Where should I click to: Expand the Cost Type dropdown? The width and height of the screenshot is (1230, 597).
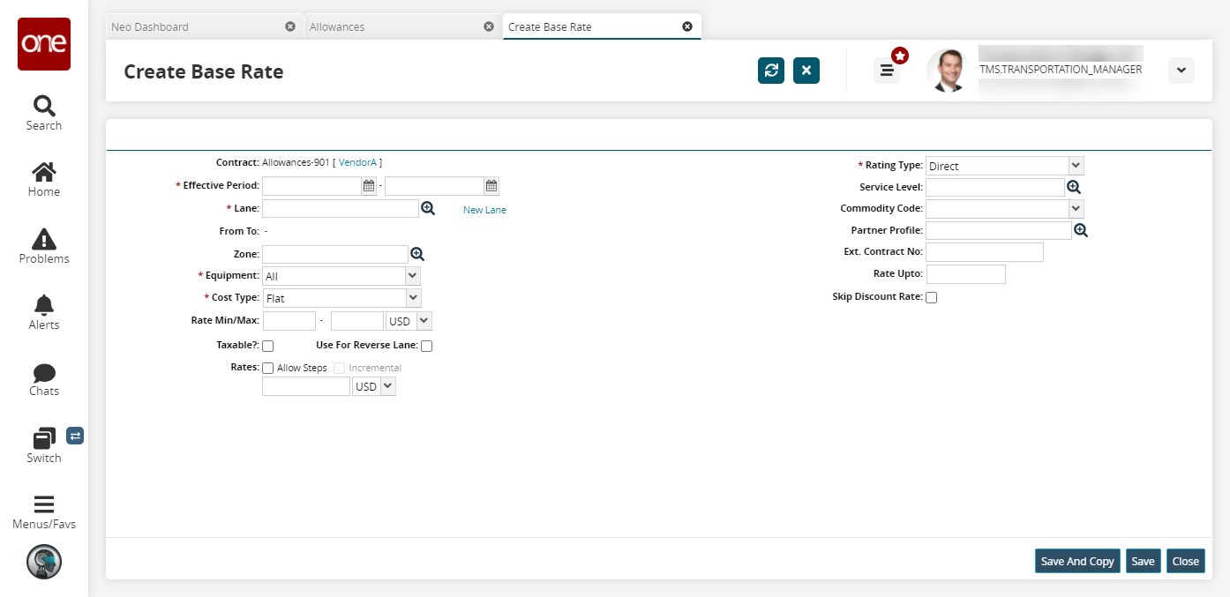(413, 298)
